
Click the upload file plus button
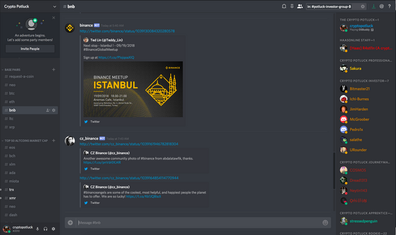(x=70, y=223)
